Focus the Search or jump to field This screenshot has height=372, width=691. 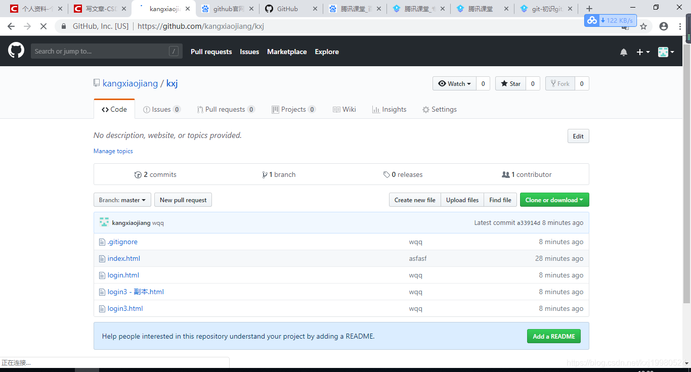(x=107, y=51)
